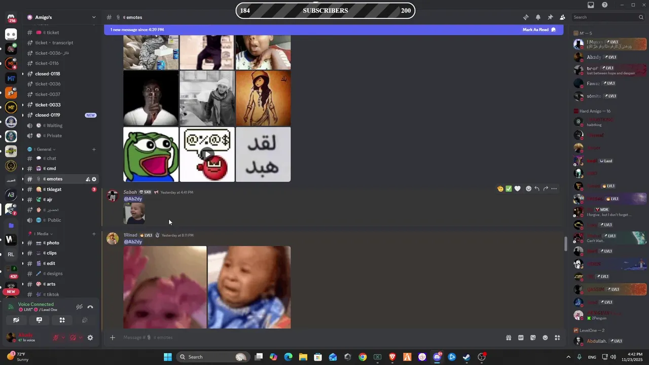
Task: Open the emoji picker in message bar
Action: click(x=545, y=338)
